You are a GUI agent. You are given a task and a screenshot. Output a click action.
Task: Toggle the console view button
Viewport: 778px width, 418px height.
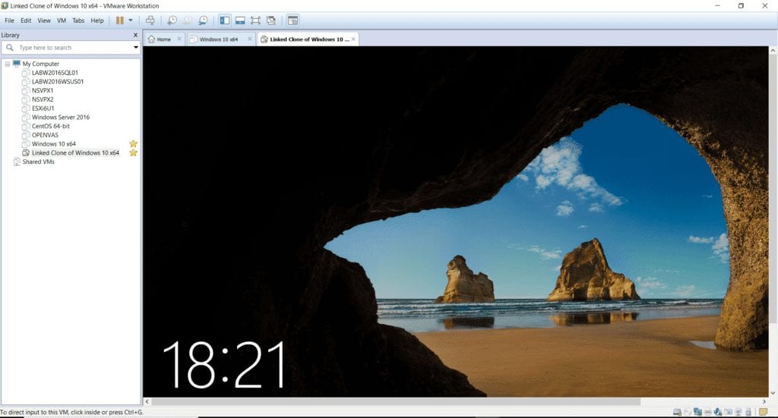[x=293, y=20]
